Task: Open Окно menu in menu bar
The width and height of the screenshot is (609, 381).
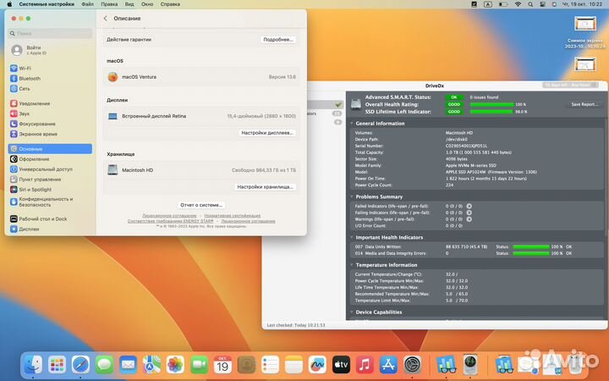Action: pos(147,4)
